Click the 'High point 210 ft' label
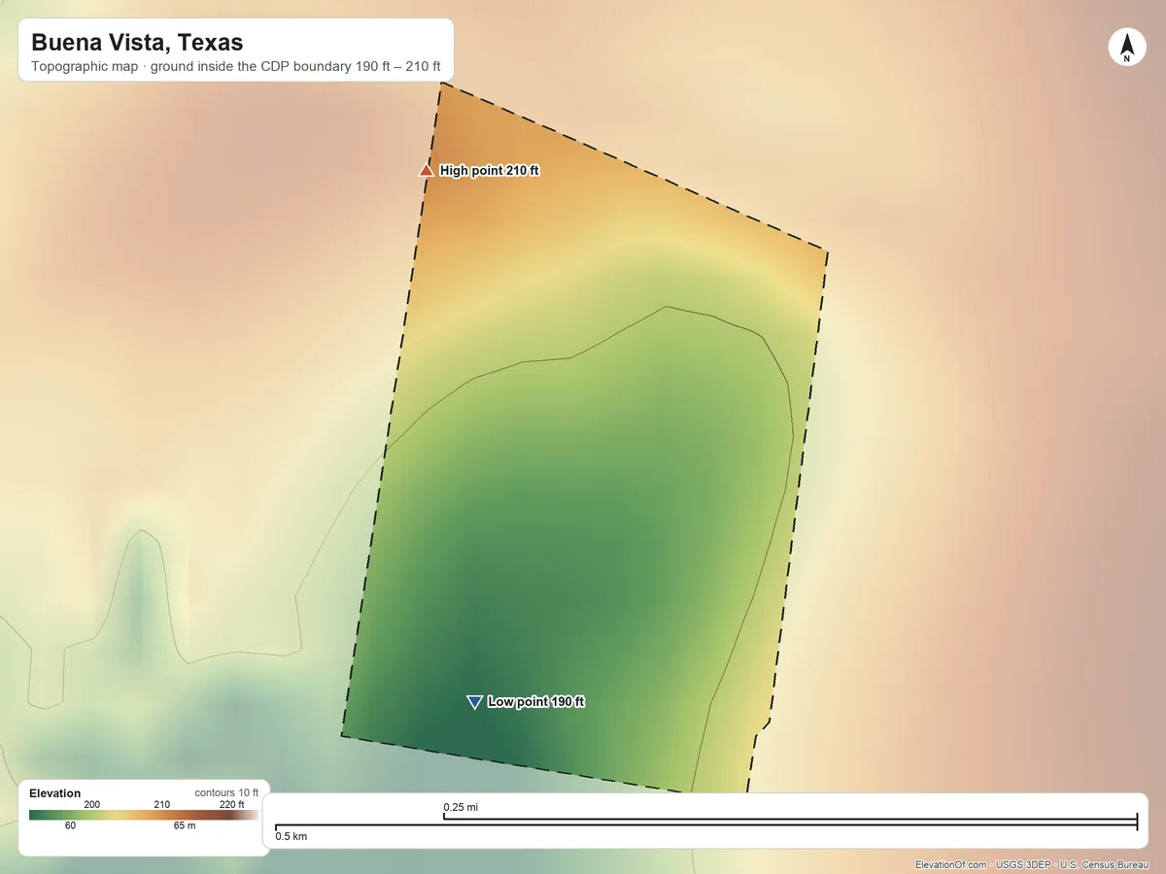The height and width of the screenshot is (874, 1166). click(x=490, y=171)
